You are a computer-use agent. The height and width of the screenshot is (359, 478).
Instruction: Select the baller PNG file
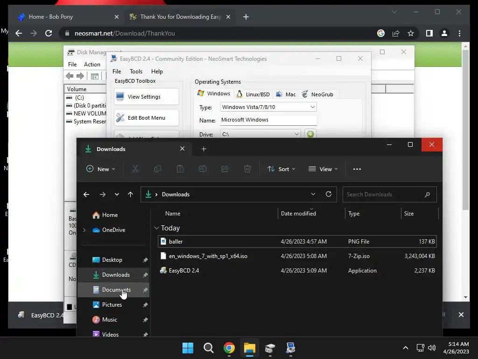point(297,242)
